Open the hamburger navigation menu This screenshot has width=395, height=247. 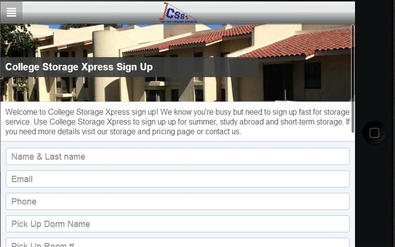point(11,12)
